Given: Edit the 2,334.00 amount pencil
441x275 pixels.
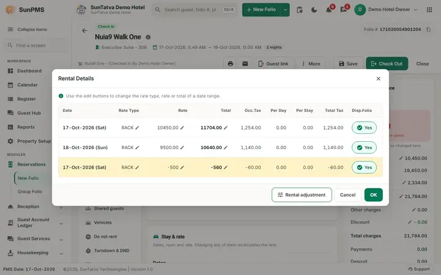Looking at the screenshot, I should [404, 182].
